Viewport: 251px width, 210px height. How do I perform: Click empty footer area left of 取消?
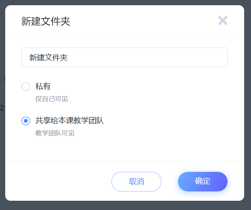tap(56, 181)
